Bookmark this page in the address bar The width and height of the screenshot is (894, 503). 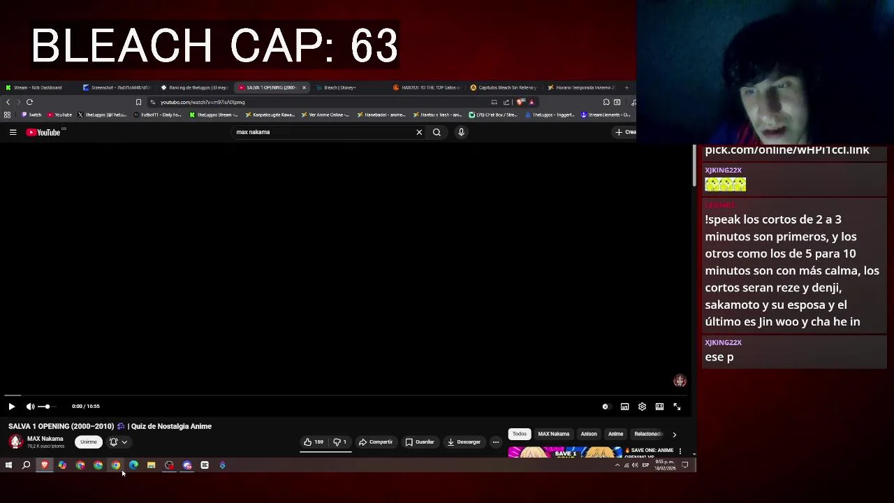tap(138, 102)
